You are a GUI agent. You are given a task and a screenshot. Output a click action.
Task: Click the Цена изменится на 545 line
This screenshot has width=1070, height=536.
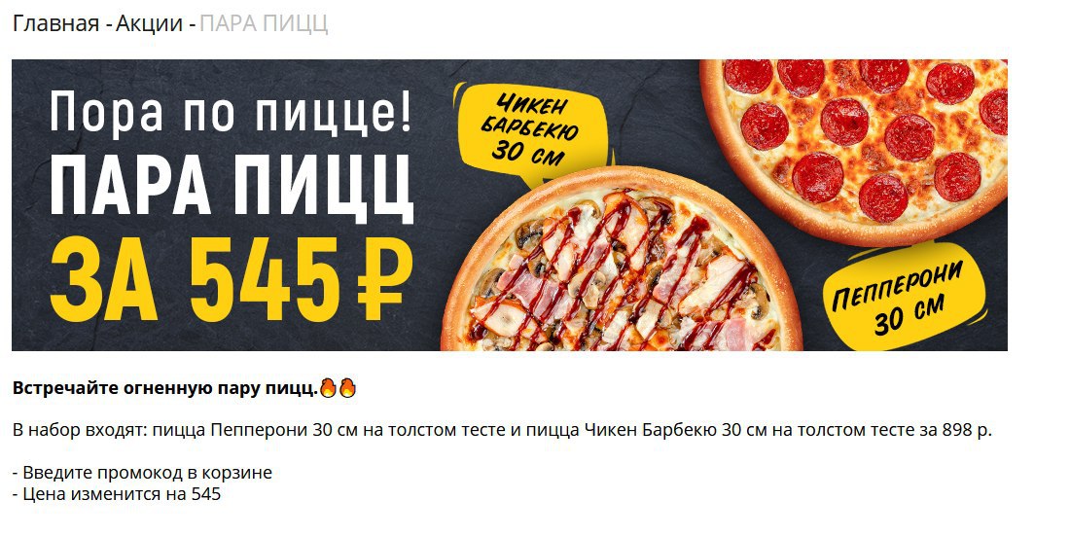[117, 493]
